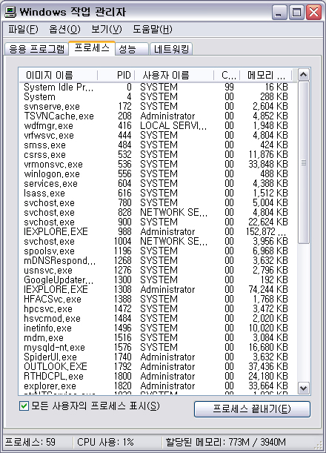
Task: Select the hpcsvc.exe process
Action: pyautogui.click(x=157, y=308)
